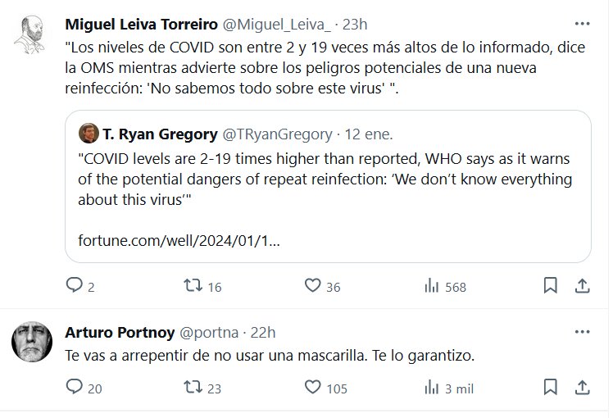Click Arturo Portnoy's profile picture
This screenshot has width=613, height=418.
[32, 342]
